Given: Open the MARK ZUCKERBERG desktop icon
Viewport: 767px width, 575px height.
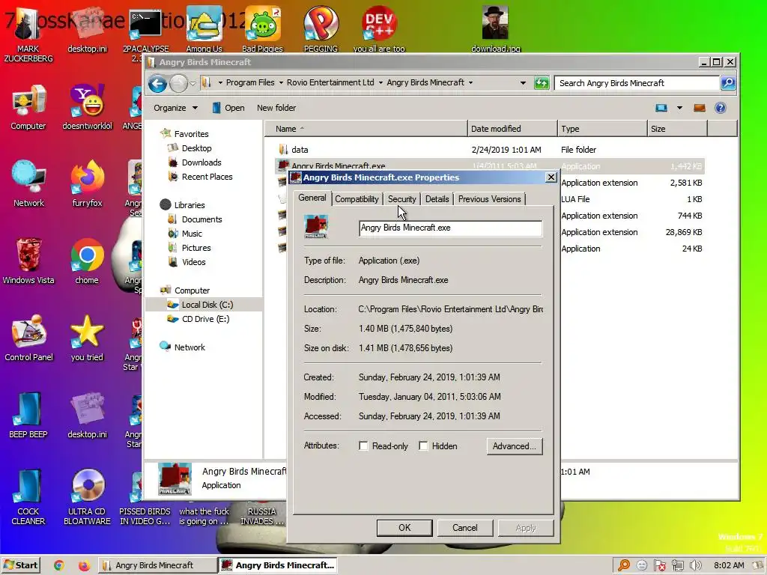Looking at the screenshot, I should pos(28,33).
